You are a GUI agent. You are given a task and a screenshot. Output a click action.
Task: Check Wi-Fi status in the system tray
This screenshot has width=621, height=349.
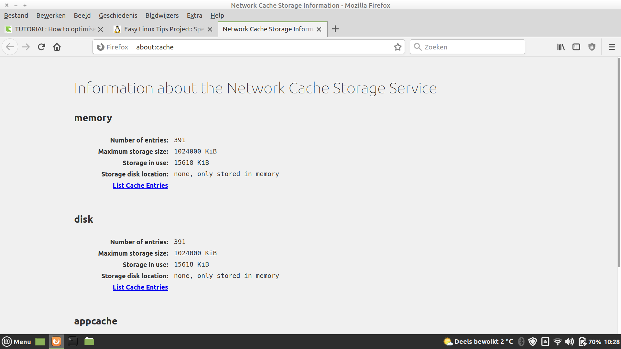pyautogui.click(x=557, y=341)
